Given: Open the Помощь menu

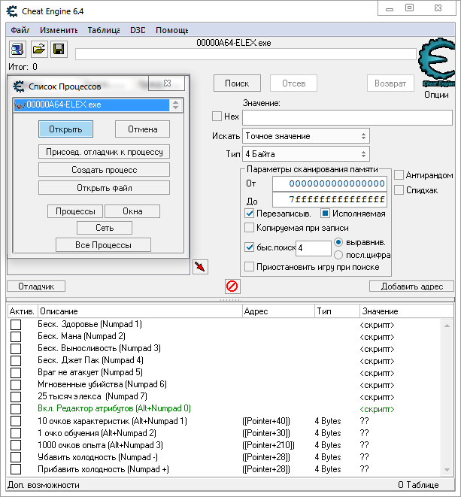Looking at the screenshot, I should click(172, 30).
